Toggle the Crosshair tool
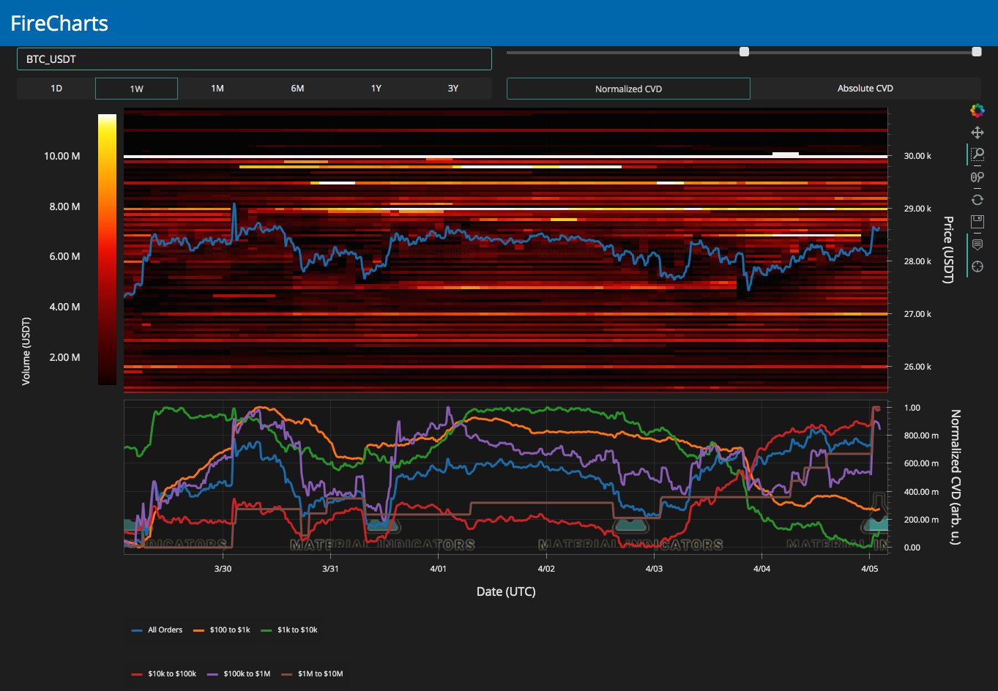The height and width of the screenshot is (691, 998). [977, 266]
